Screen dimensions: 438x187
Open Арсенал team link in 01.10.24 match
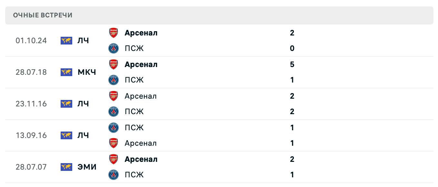(141, 33)
